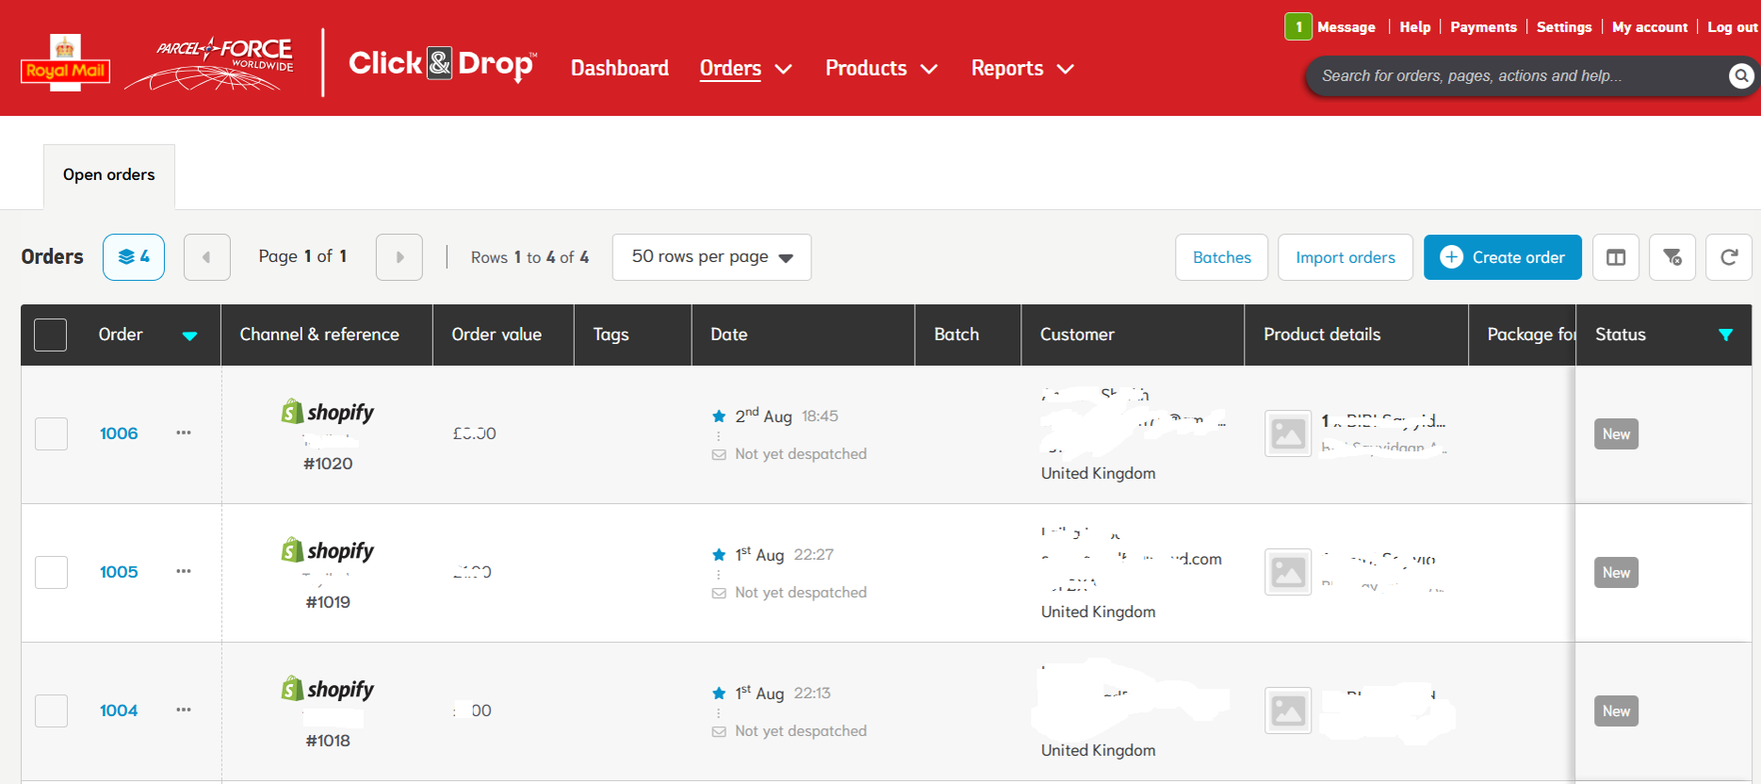Tick the checkbox for order 1006
The width and height of the screenshot is (1761, 784).
tap(51, 433)
